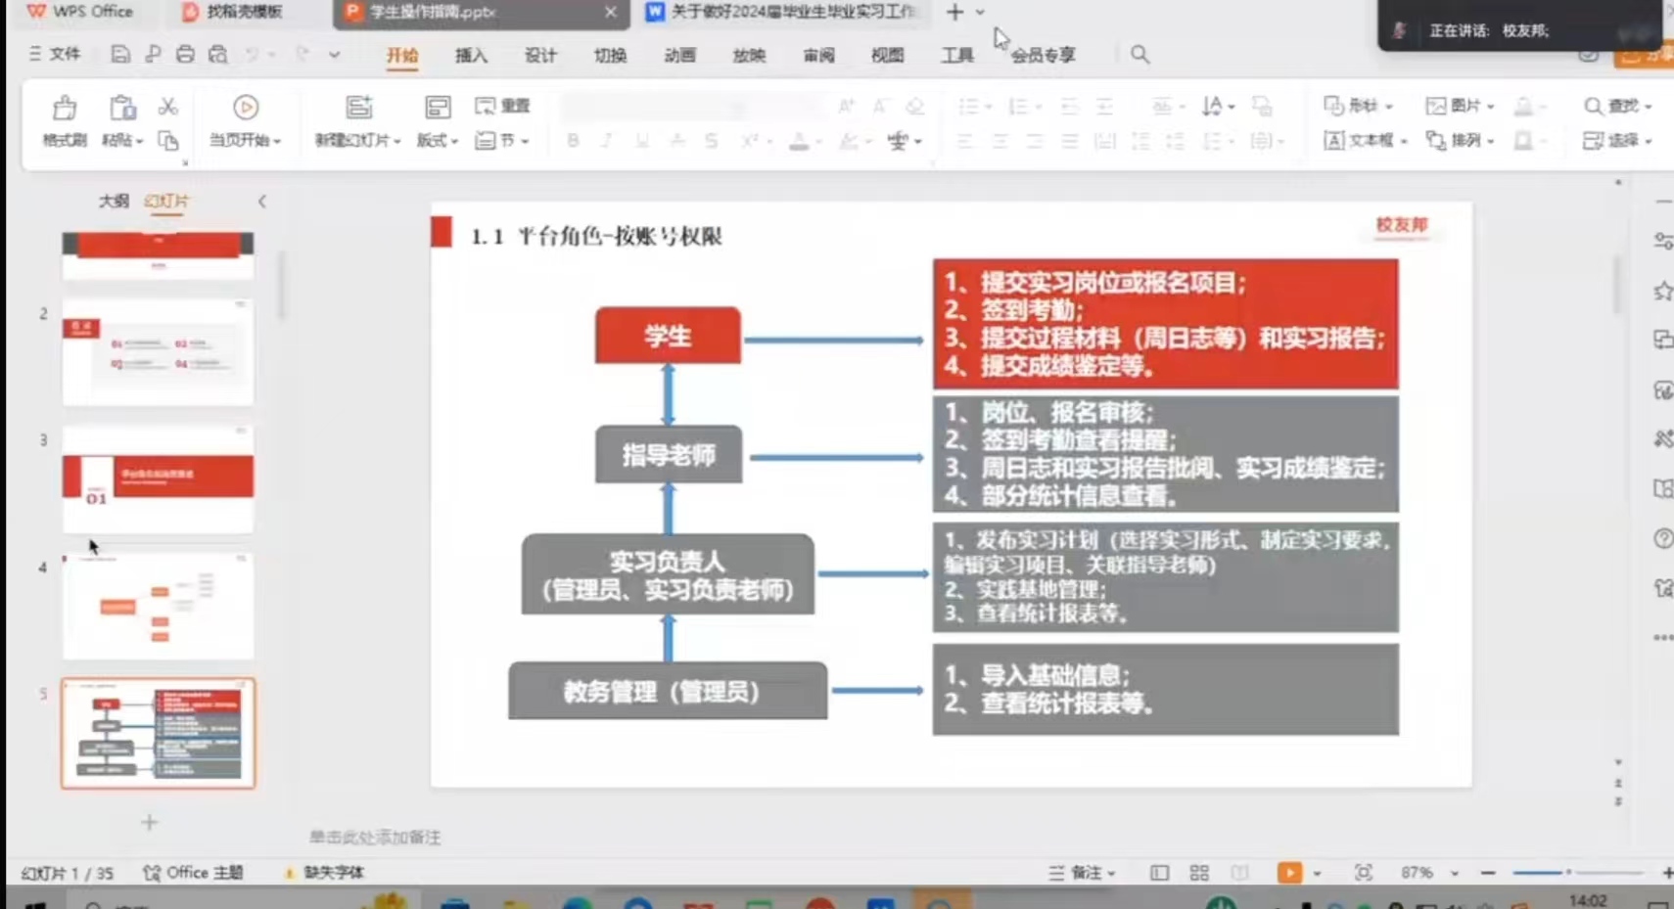Click the search magnifier in ribbon tabs
The width and height of the screenshot is (1674, 909).
[x=1139, y=55]
